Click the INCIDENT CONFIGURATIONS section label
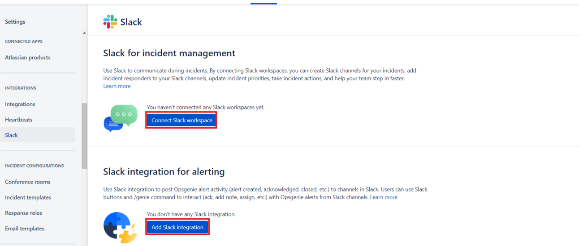Screen dimensions: 579x246 coord(35,166)
